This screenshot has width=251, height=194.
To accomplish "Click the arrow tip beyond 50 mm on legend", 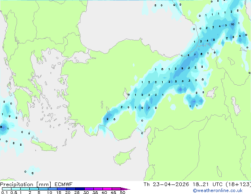I will click(126, 189).
